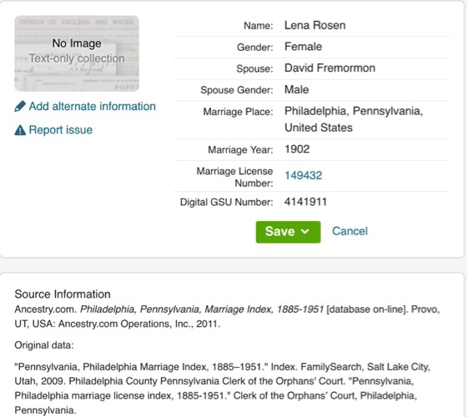This screenshot has height=417, width=468.
Task: Click the Text-only collection caption
Action: [77, 58]
